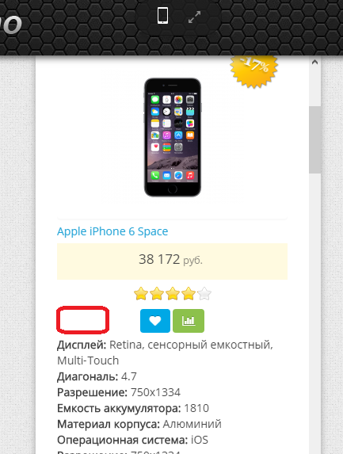Click the Дисплей specification label
The height and width of the screenshot is (454, 343).
click(x=82, y=345)
